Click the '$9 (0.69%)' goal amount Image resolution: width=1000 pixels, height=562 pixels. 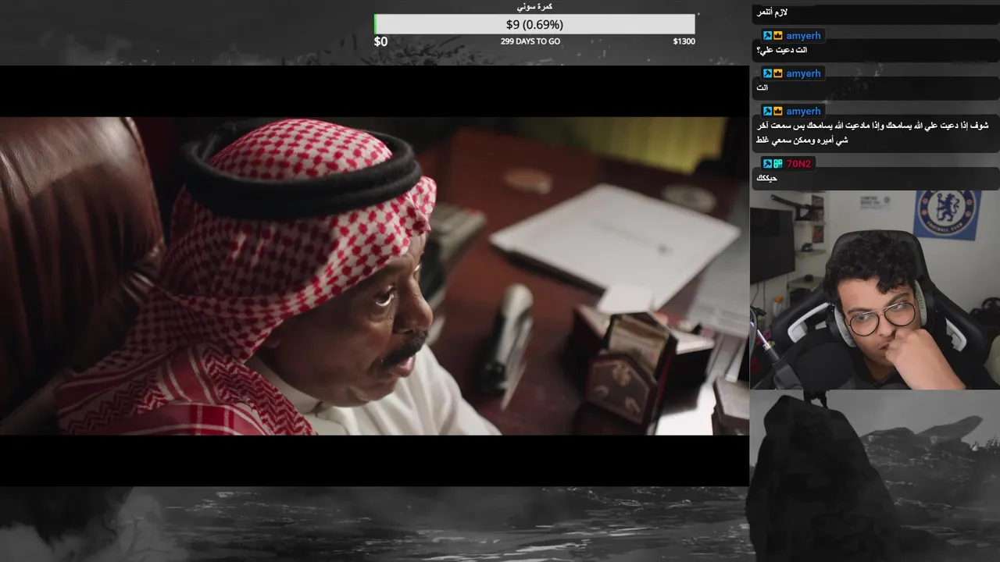[x=534, y=24]
